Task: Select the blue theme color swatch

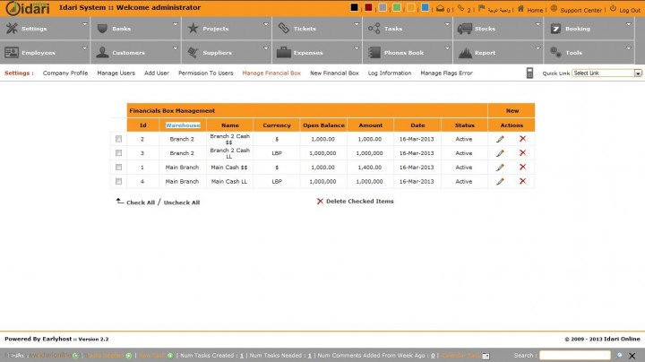Action: (x=426, y=7)
